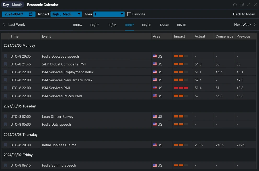Bookmark the Initial Jobless Claims event
This screenshot has height=171, width=259.
point(5,145)
